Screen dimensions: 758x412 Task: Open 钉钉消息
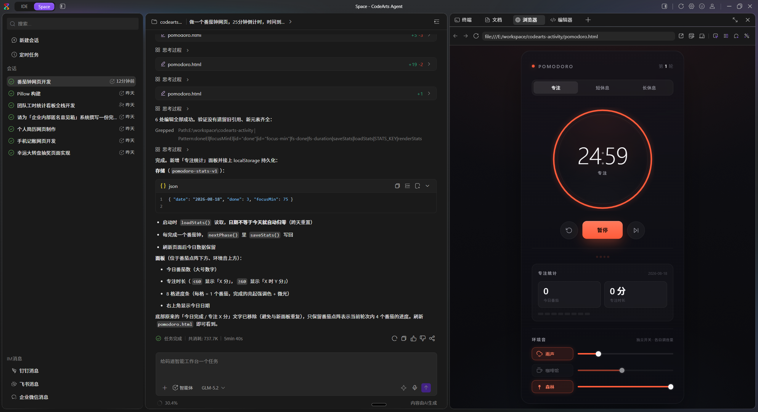click(25, 371)
